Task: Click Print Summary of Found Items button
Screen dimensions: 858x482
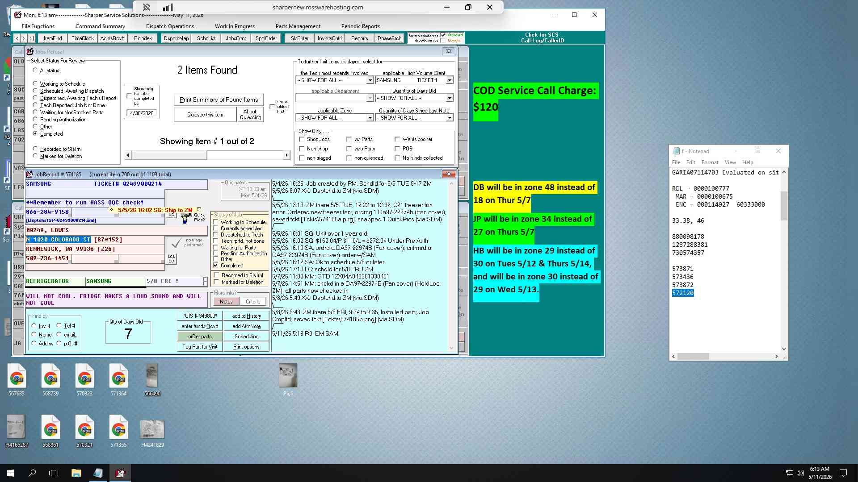Action: [x=219, y=100]
